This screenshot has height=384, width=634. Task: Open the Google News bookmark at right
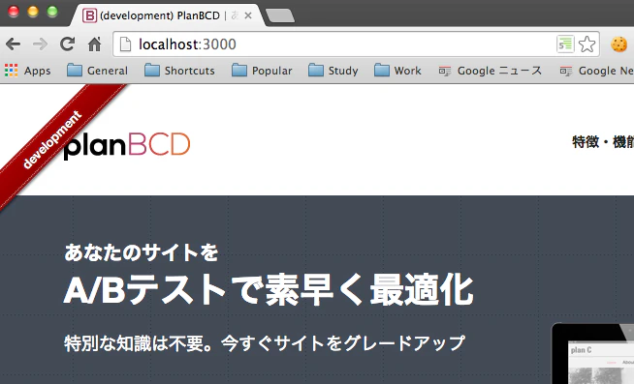click(x=596, y=71)
